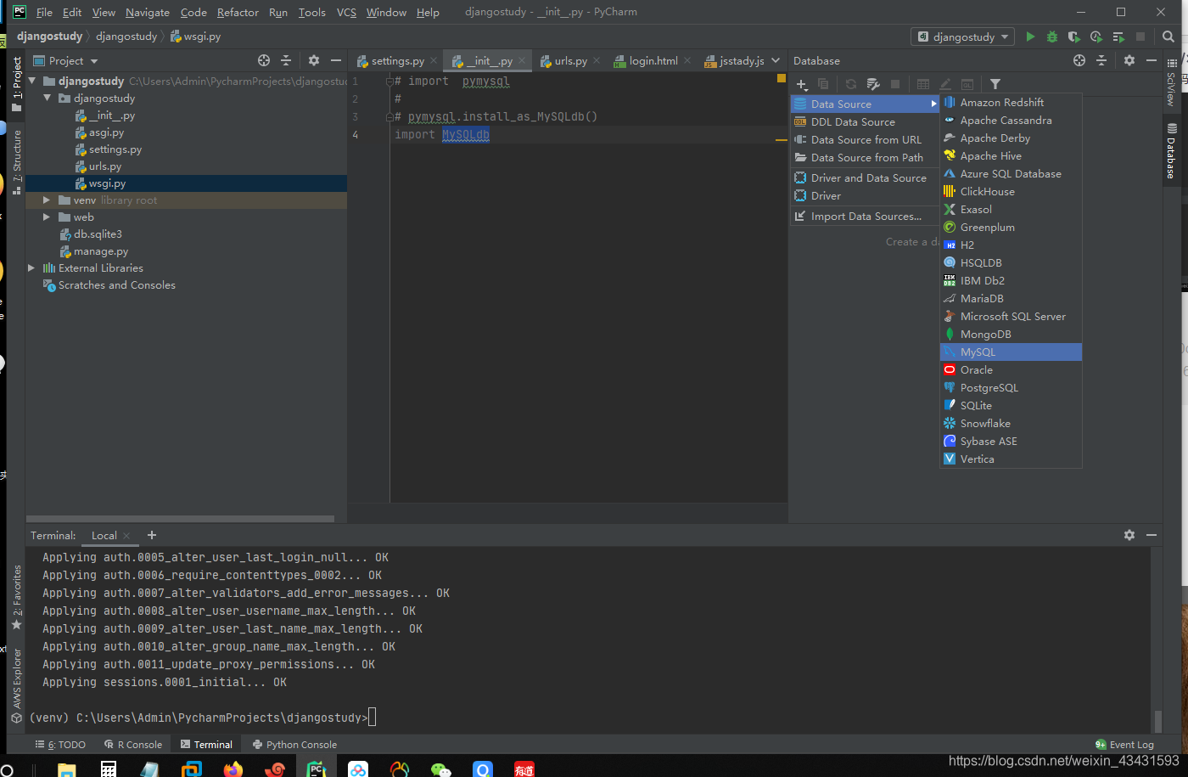Open the Event Log

point(1124,745)
